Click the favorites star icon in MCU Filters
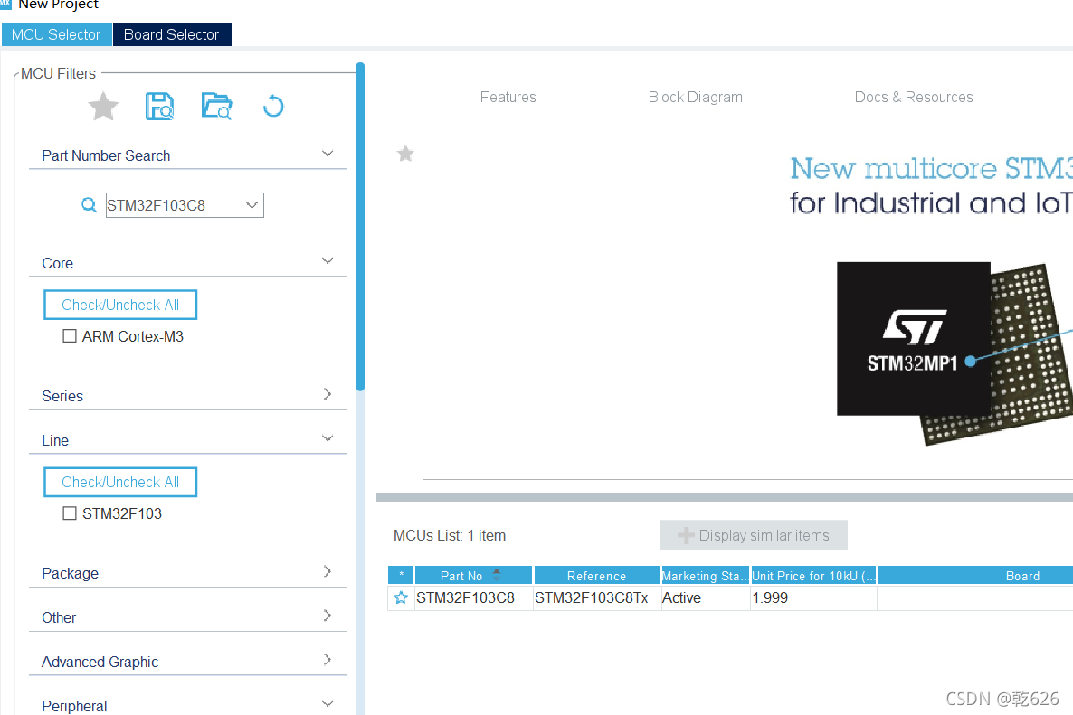1073x715 pixels. tap(103, 106)
